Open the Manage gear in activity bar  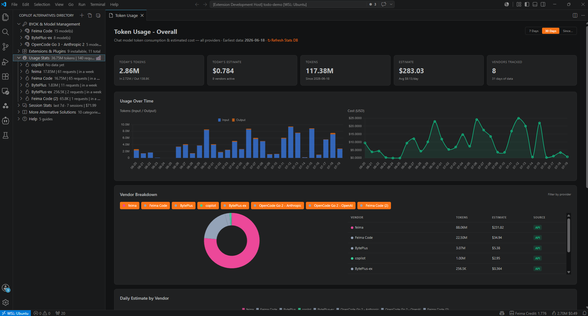click(6, 303)
